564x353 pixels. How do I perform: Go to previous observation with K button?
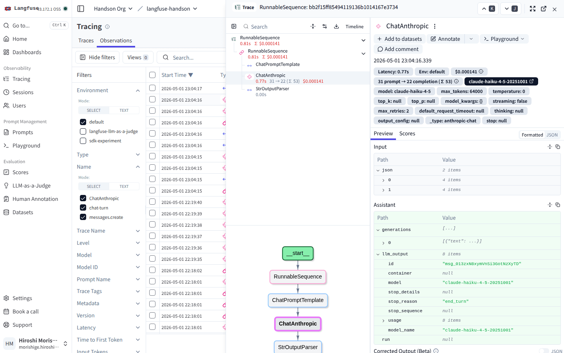click(x=488, y=9)
